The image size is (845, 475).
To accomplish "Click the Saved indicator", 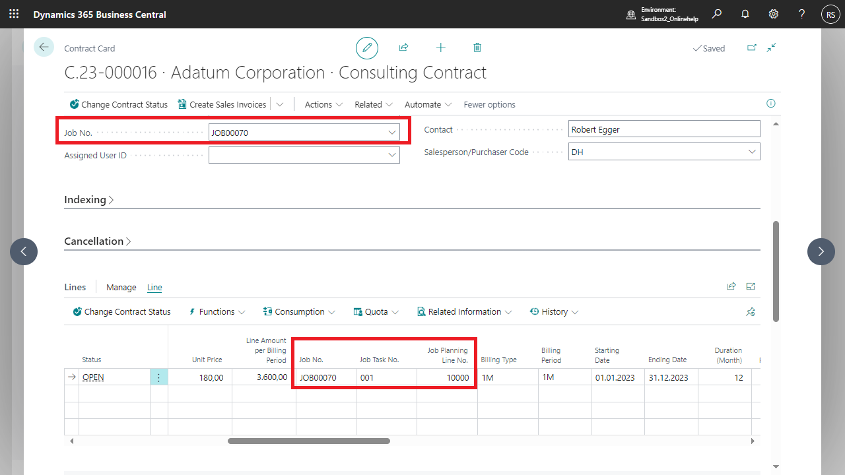I will pyautogui.click(x=709, y=48).
